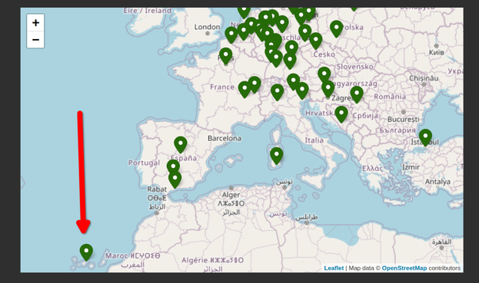Image resolution: width=479 pixels, height=283 pixels.
Task: Select the marker on the Canary Islands
Action: (86, 252)
